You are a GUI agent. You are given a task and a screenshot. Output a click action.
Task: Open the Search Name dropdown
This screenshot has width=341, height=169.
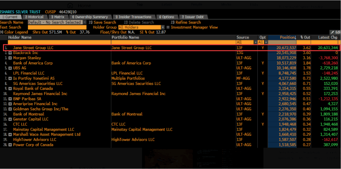(85, 22)
